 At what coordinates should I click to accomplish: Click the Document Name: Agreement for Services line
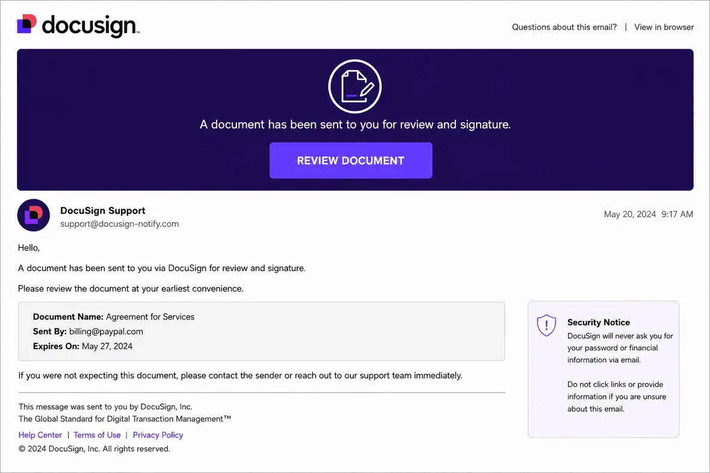pyautogui.click(x=114, y=317)
